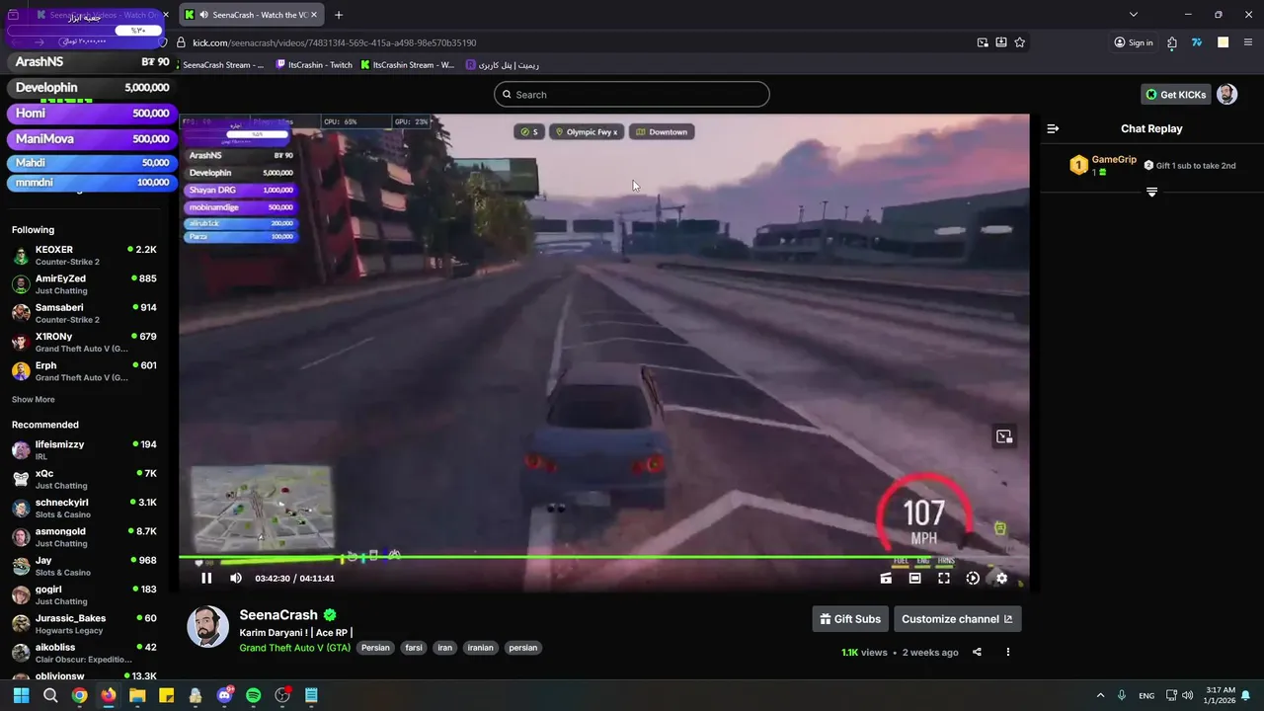Open Customize channel link

[x=957, y=619]
